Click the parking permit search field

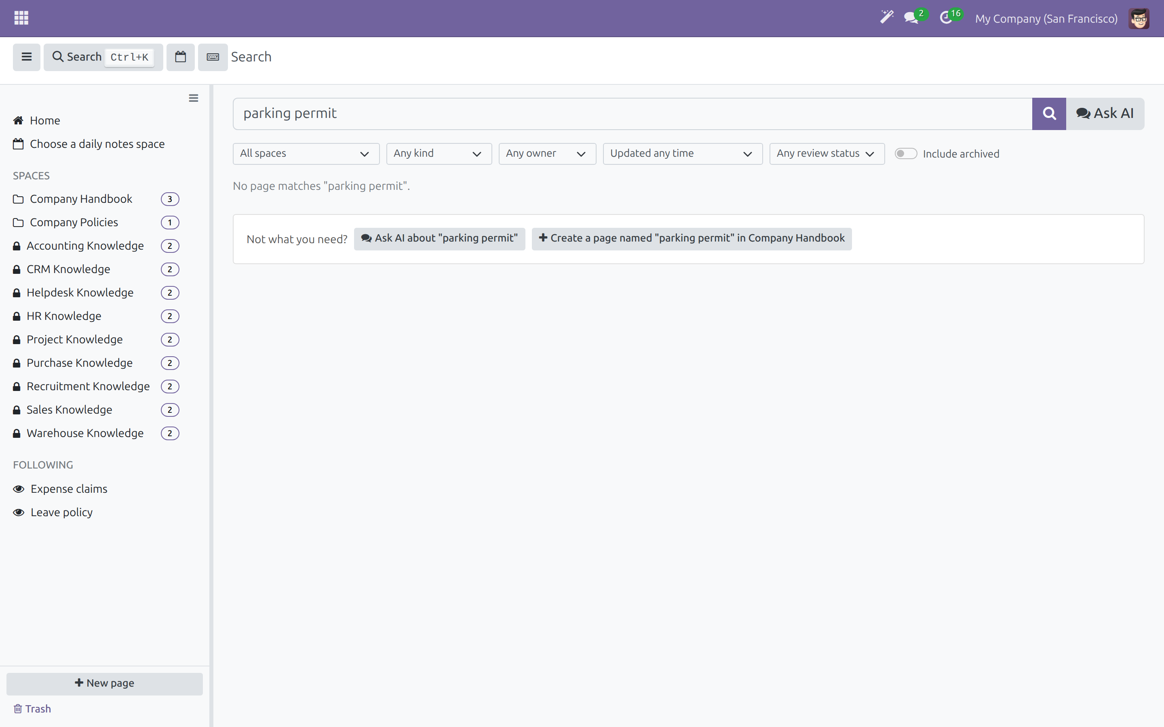(x=633, y=113)
